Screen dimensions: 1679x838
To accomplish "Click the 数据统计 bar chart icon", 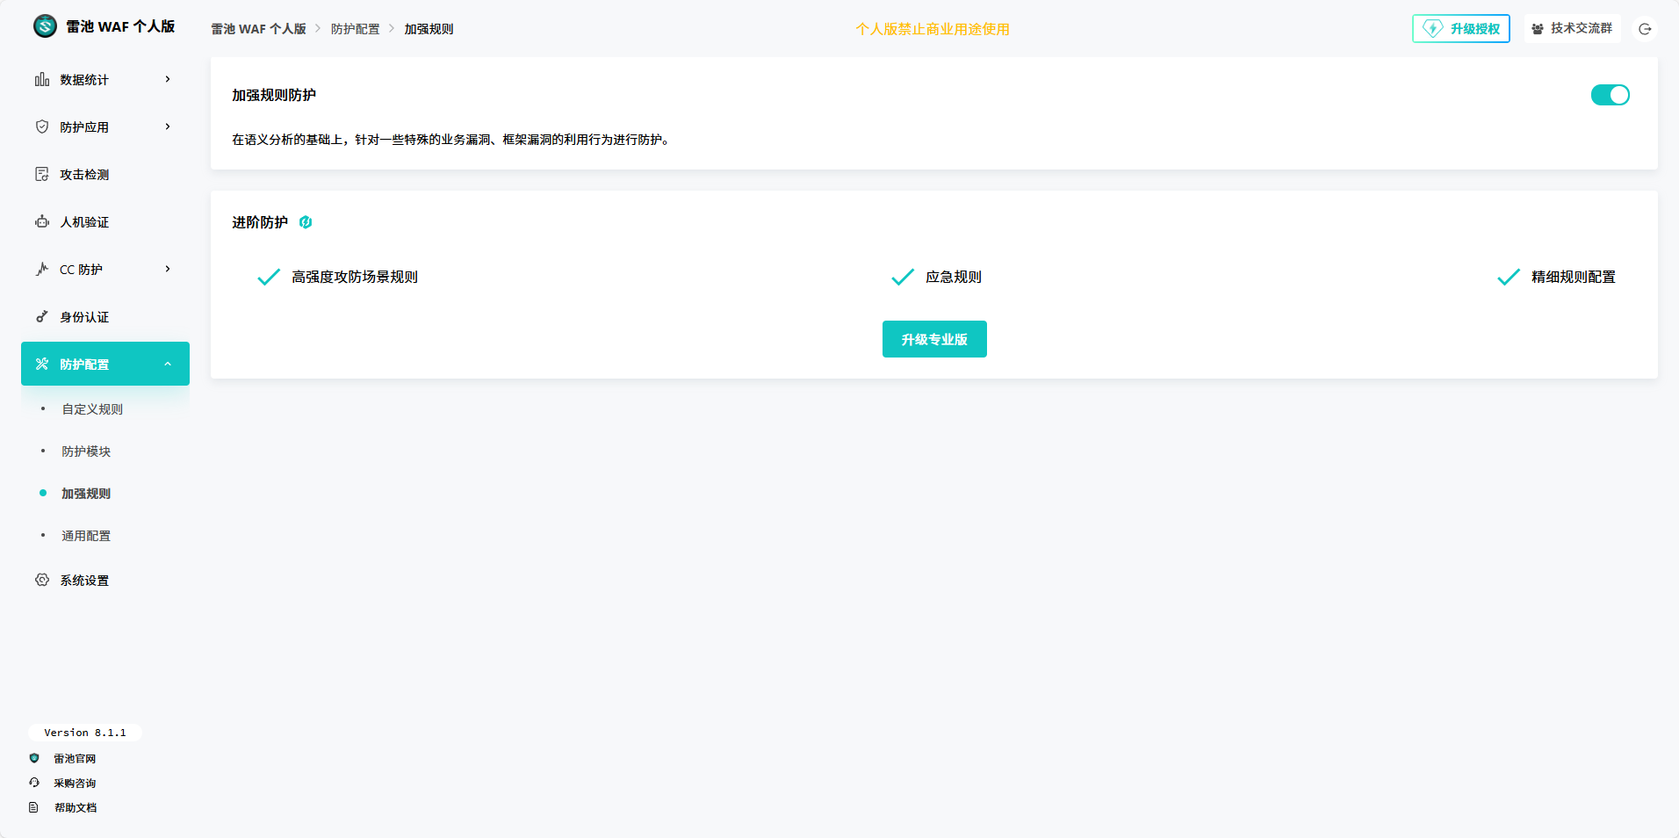I will (x=42, y=79).
